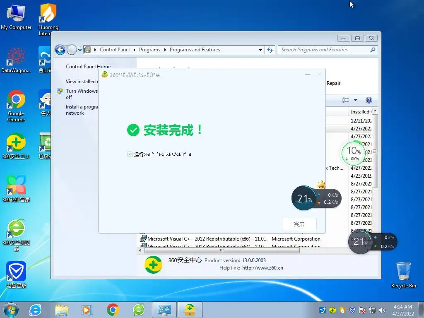Switch to 360 installer taskbar button
Screen dimensions: 424x318
click(190, 310)
